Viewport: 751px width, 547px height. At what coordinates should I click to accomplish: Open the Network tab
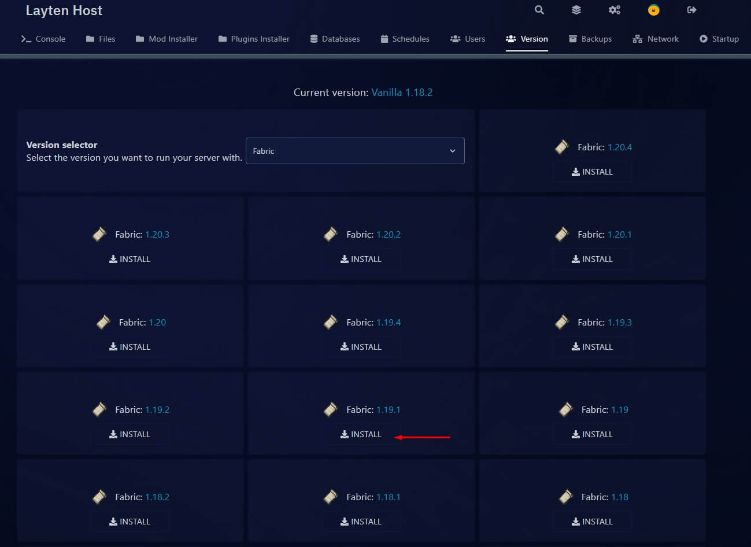pos(656,39)
